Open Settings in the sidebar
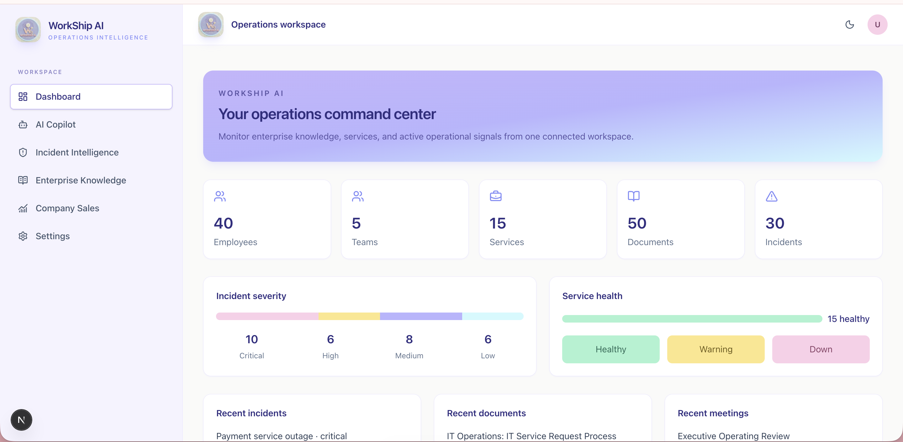Viewport: 903px width, 442px height. 91,236
